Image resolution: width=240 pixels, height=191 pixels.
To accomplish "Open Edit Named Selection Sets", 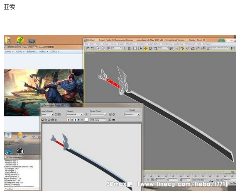I will (x=208, y=48).
